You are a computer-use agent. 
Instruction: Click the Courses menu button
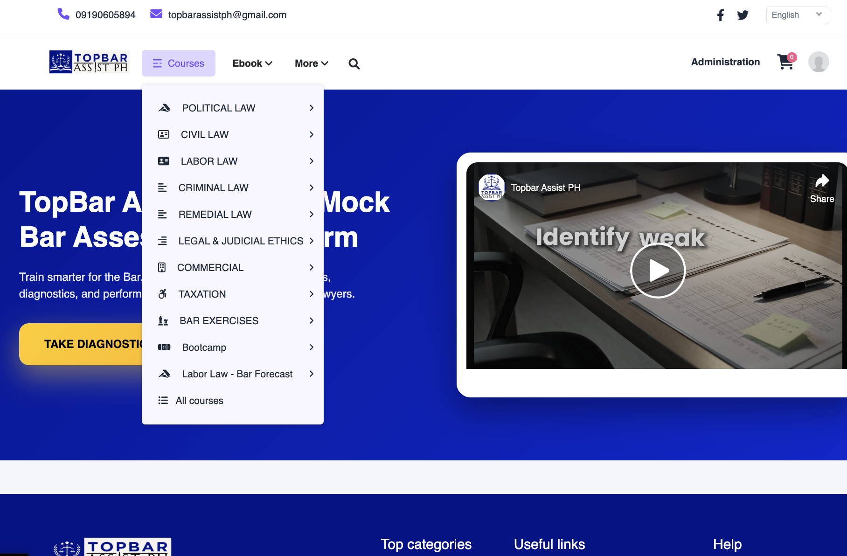coord(179,63)
